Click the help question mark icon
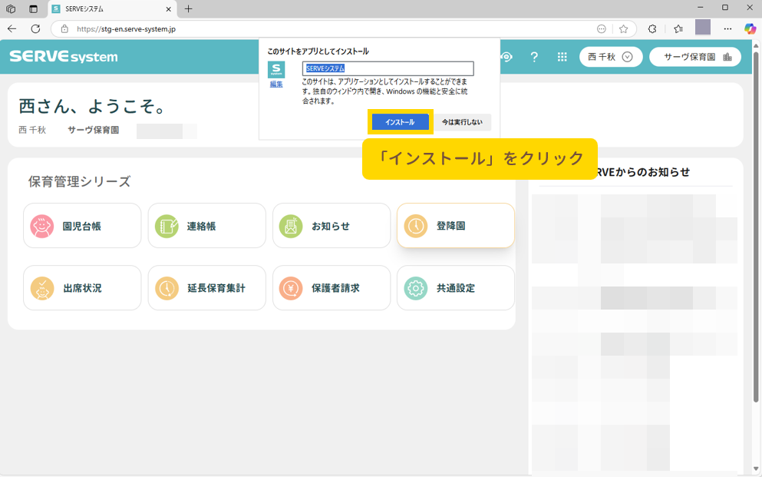762x477 pixels. coord(534,57)
